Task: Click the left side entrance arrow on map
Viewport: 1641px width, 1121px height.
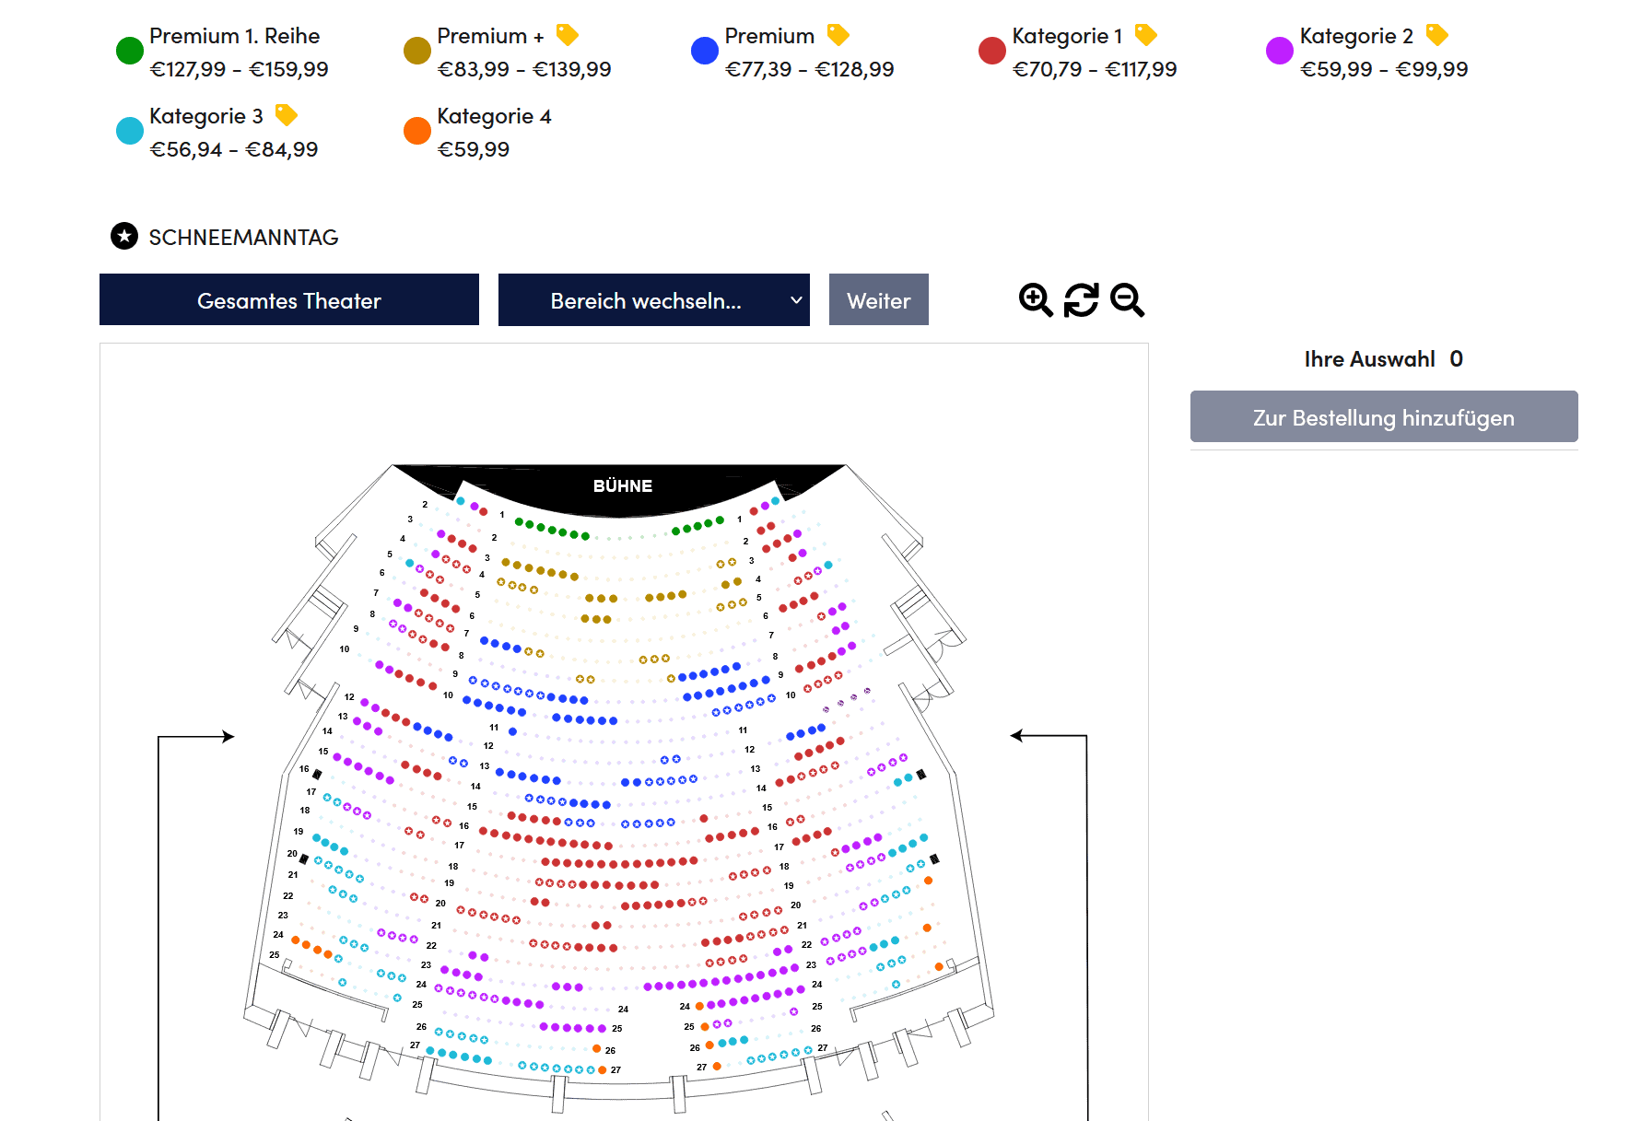Action: (x=226, y=736)
